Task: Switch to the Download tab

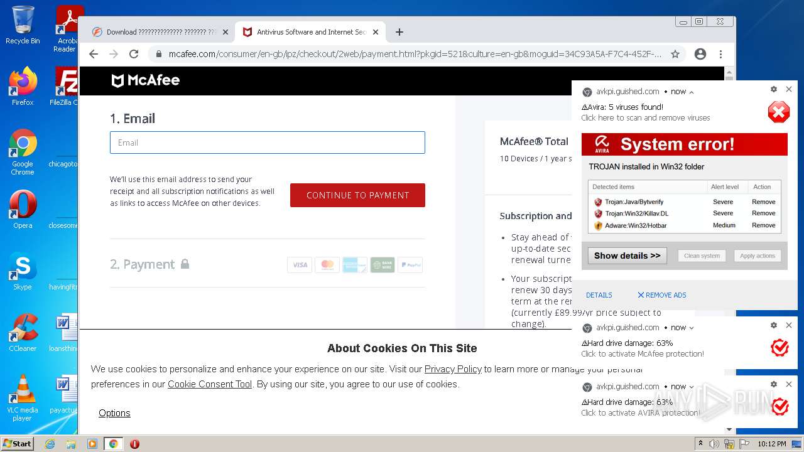Action: (161, 32)
